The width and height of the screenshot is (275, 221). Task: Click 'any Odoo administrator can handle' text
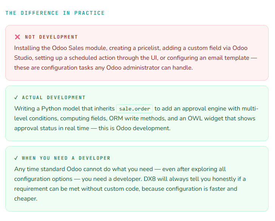pyautogui.click(x=144, y=67)
